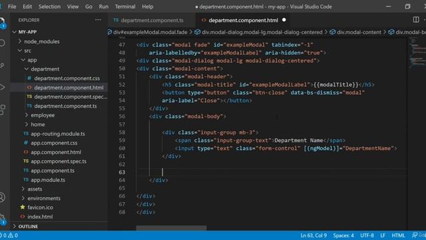Open index.html file
Image resolution: width=426 pixels, height=240 pixels.
tap(40, 217)
